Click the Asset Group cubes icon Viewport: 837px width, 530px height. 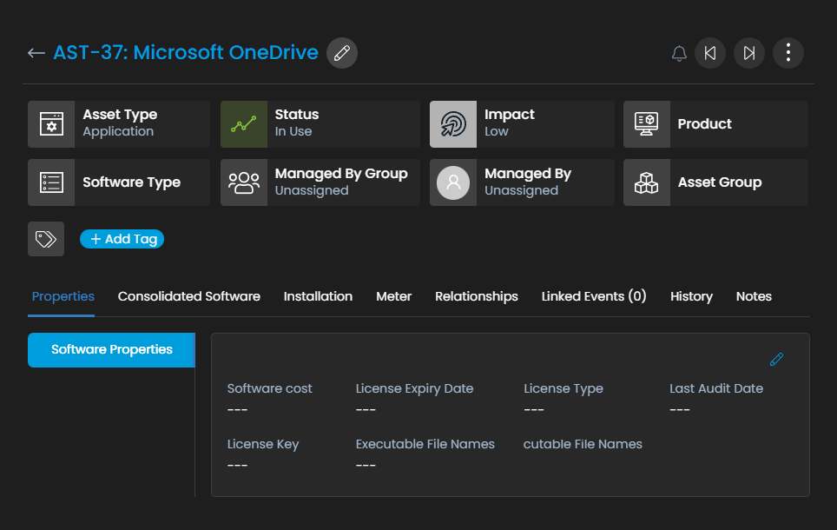point(647,182)
